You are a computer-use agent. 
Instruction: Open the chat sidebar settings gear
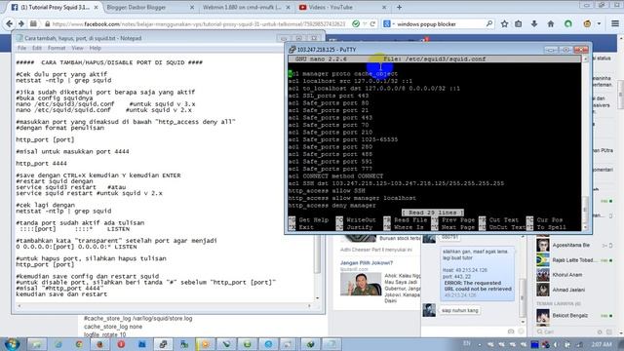(600, 331)
